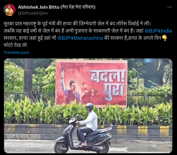The width and height of the screenshot is (177, 155).
Task: Open the attached street poster photo
Action: [x=88, y=106]
